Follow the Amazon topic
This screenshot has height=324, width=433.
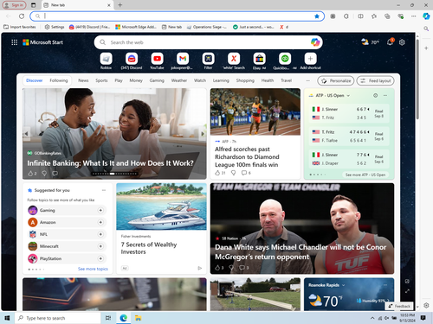pyautogui.click(x=100, y=222)
